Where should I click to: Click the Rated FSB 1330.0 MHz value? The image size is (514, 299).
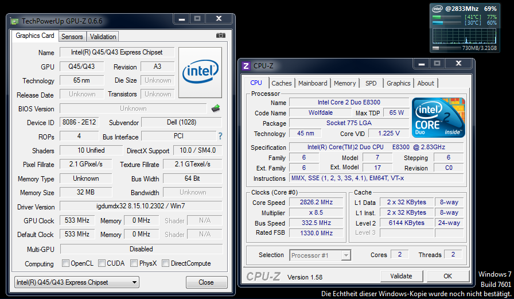click(x=316, y=233)
